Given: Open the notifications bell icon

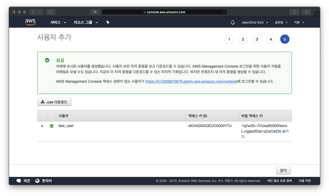Looking at the screenshot, I should pos(233,23).
